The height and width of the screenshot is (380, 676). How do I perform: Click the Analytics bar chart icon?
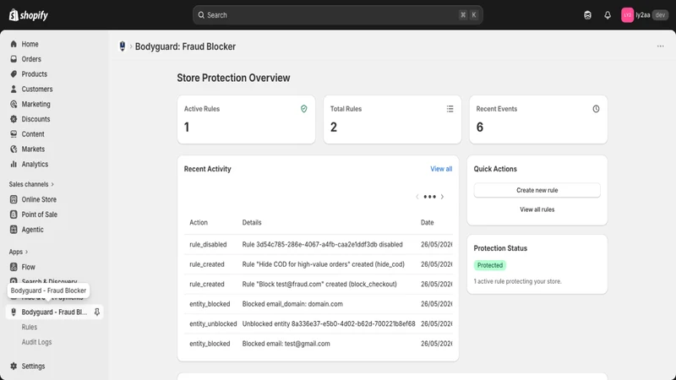coord(14,164)
